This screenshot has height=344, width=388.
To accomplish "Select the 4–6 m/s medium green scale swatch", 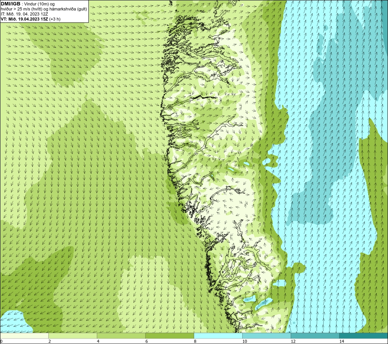I will 121,335.
